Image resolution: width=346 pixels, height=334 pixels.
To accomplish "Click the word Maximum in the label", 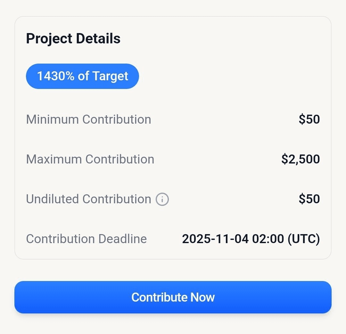I will tap(54, 159).
